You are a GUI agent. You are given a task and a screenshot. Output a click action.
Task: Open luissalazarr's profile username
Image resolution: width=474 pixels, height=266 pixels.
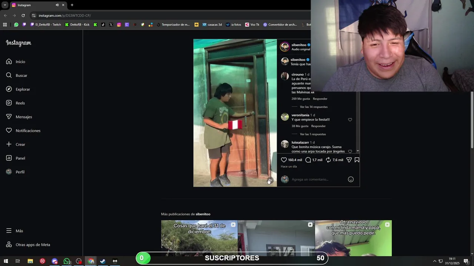[x=300, y=142]
